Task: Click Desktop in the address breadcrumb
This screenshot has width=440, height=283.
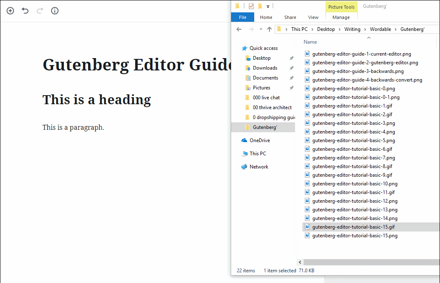Action: (x=326, y=29)
